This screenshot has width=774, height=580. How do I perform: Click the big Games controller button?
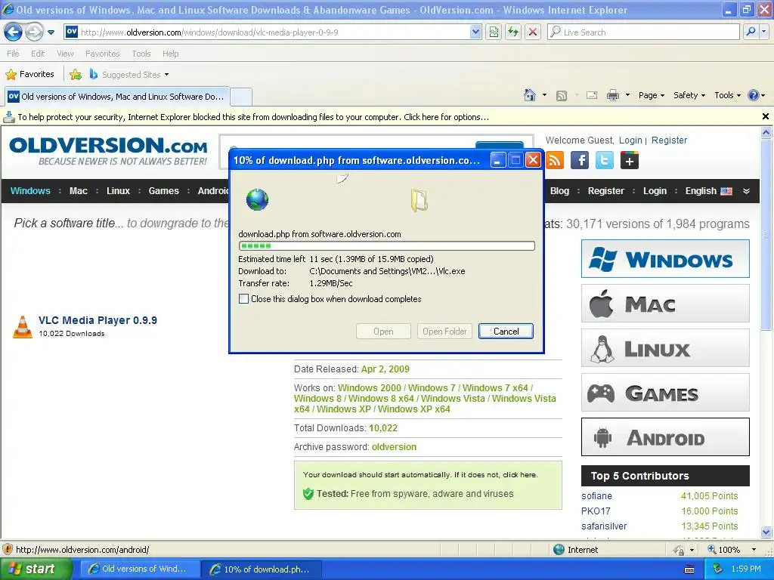click(665, 393)
